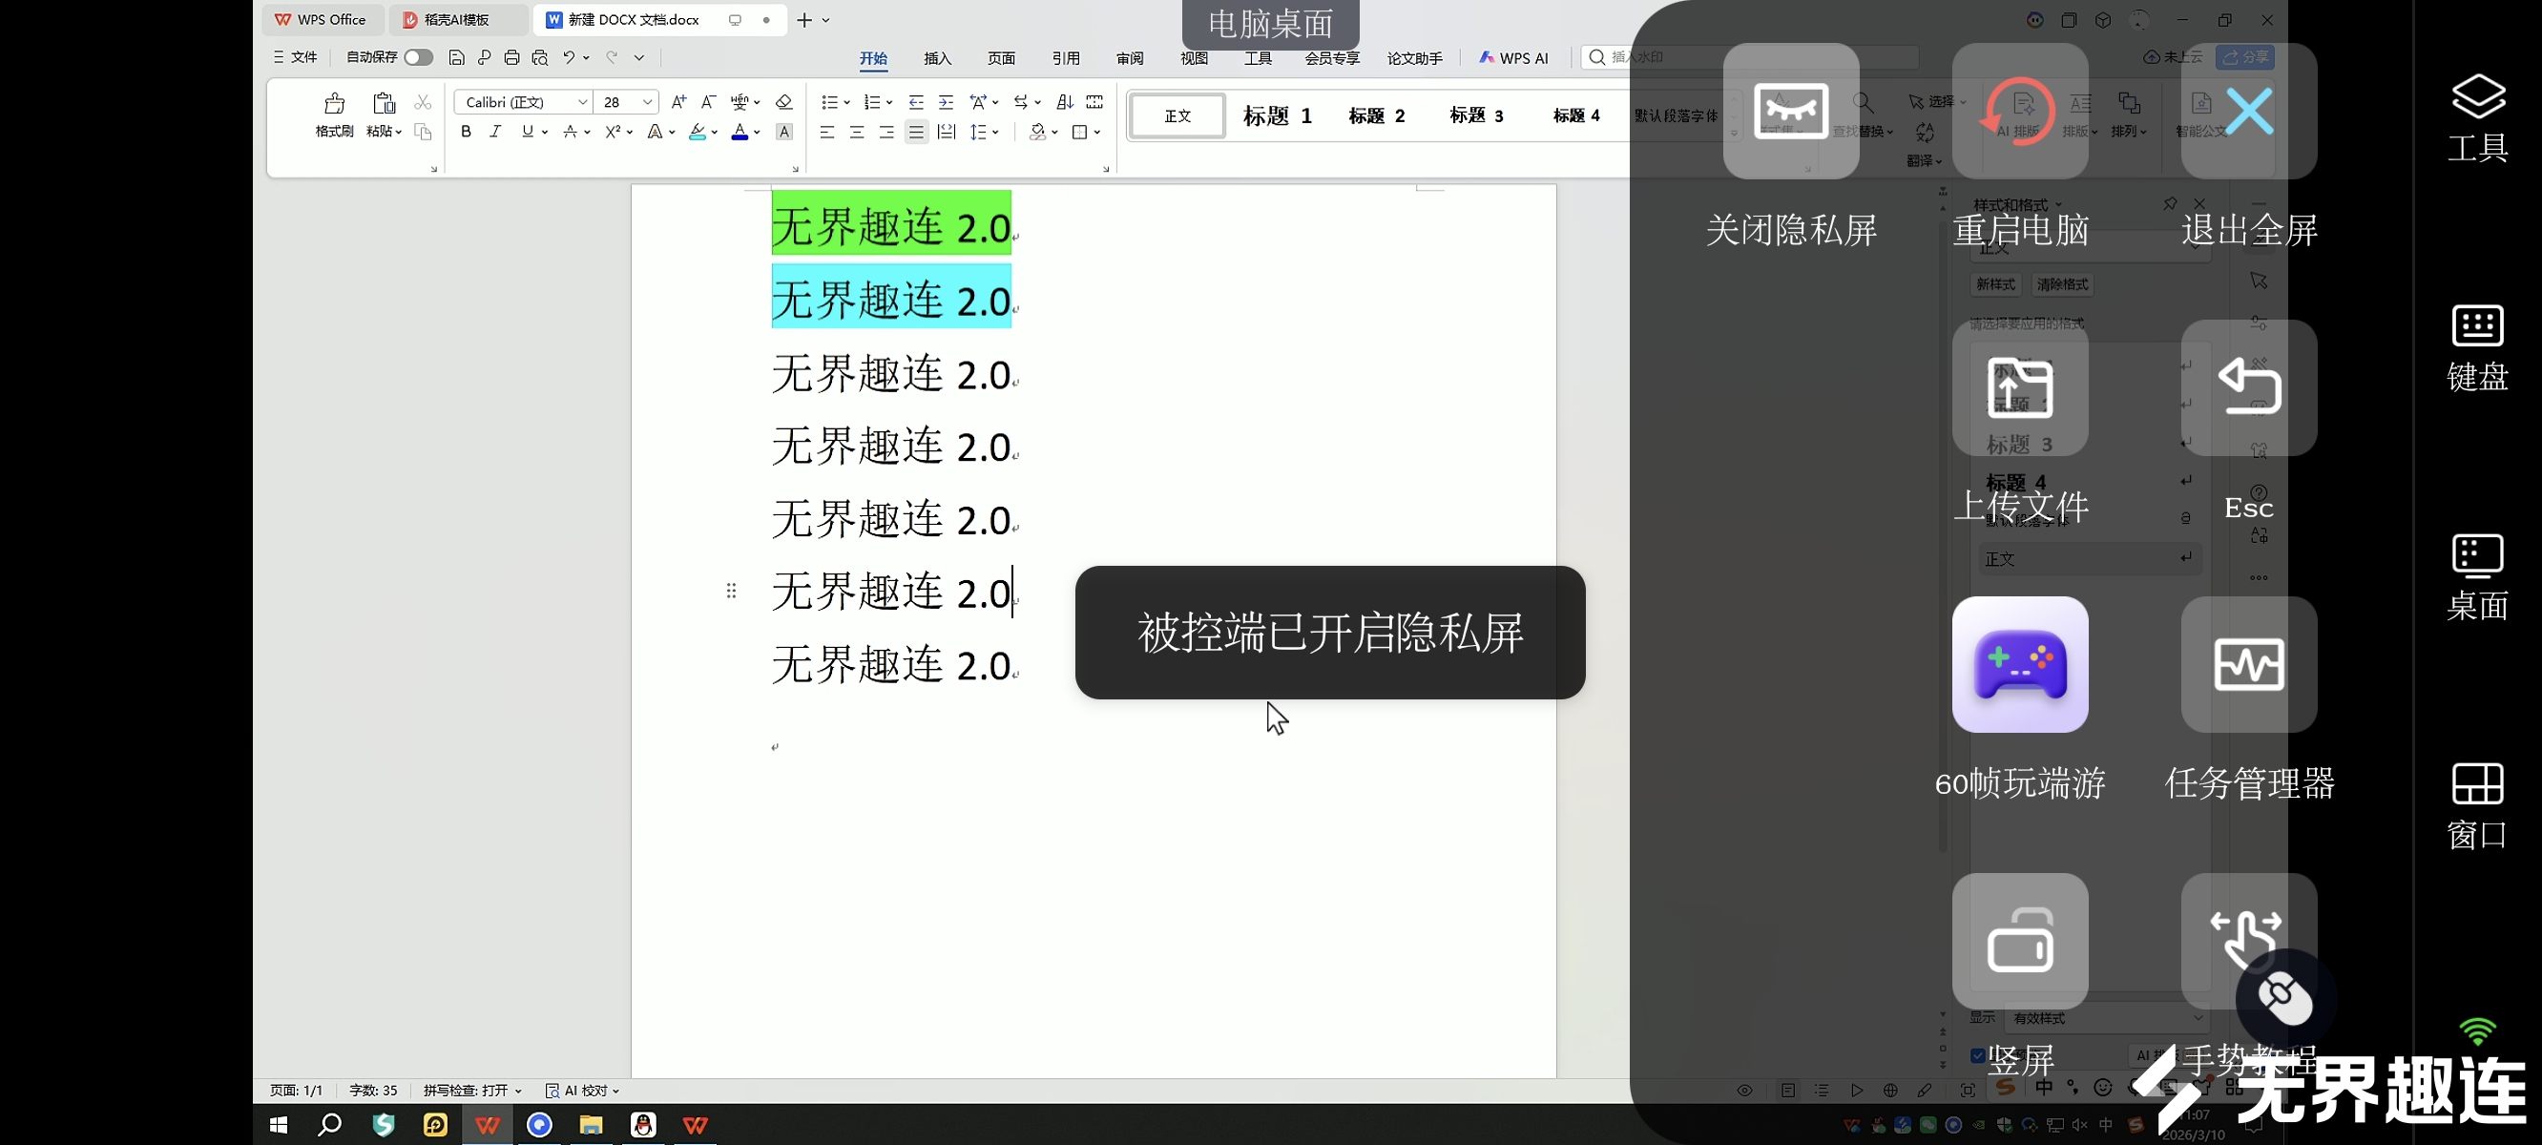Open the 键盘 keyboard panel
Image resolution: width=2542 pixels, height=1145 pixels.
(2477, 347)
